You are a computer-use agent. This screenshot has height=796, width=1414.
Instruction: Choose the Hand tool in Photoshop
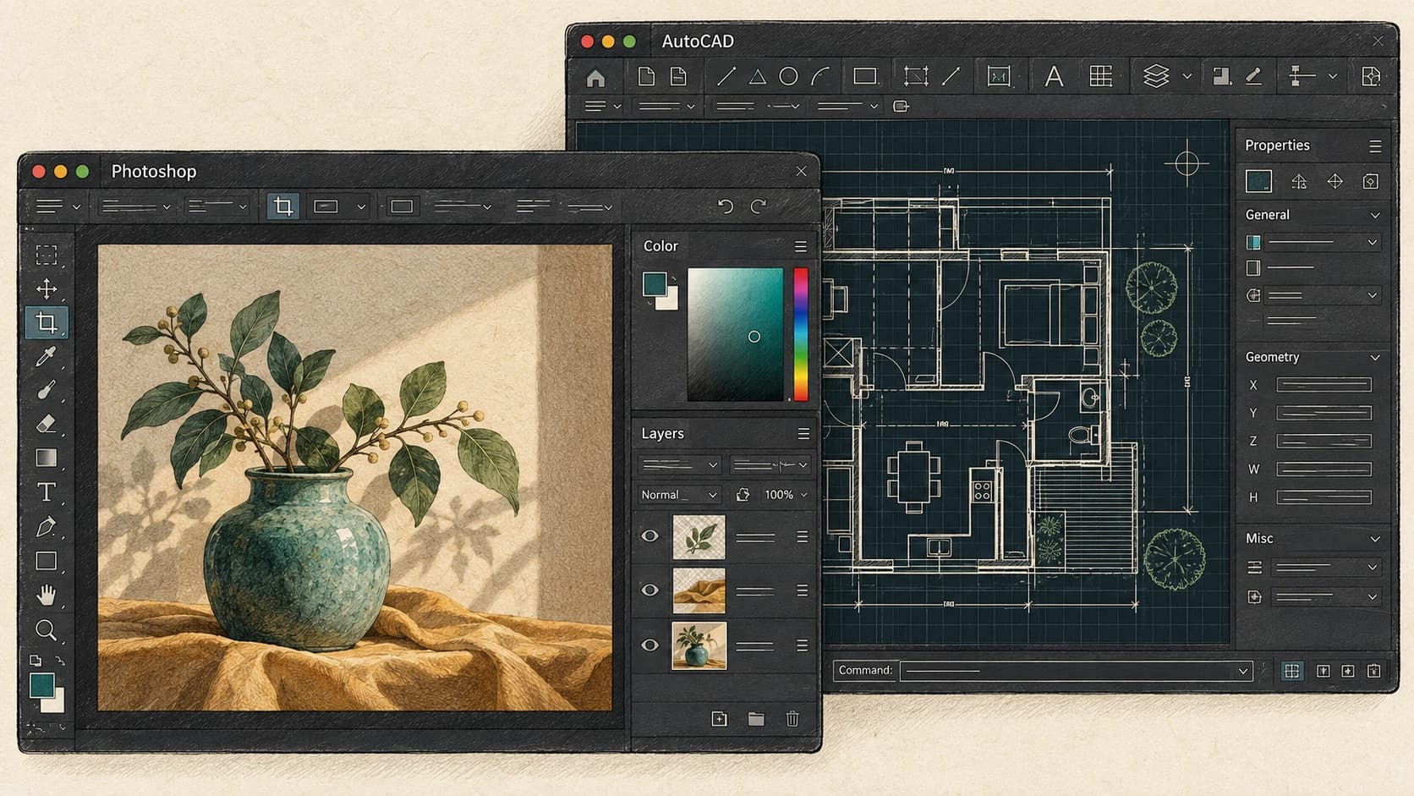(x=47, y=596)
